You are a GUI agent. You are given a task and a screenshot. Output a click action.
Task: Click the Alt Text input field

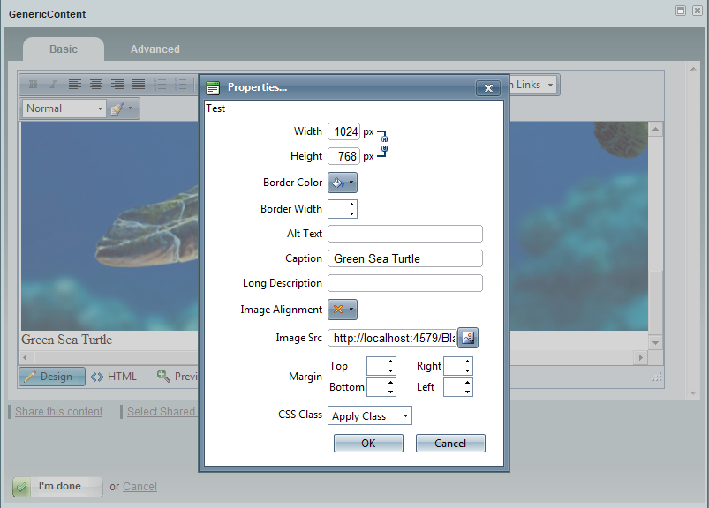click(404, 234)
